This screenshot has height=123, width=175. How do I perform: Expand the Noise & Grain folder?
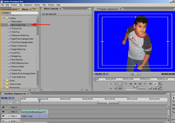[x=4, y=84]
